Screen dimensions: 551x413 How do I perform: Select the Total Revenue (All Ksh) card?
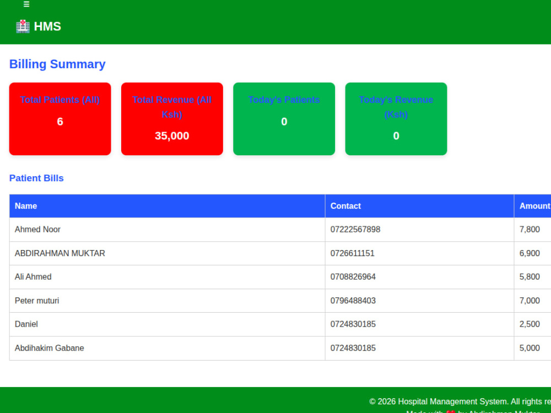(172, 119)
